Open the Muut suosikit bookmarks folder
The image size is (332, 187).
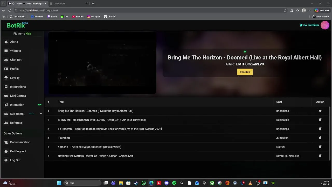click(x=321, y=17)
